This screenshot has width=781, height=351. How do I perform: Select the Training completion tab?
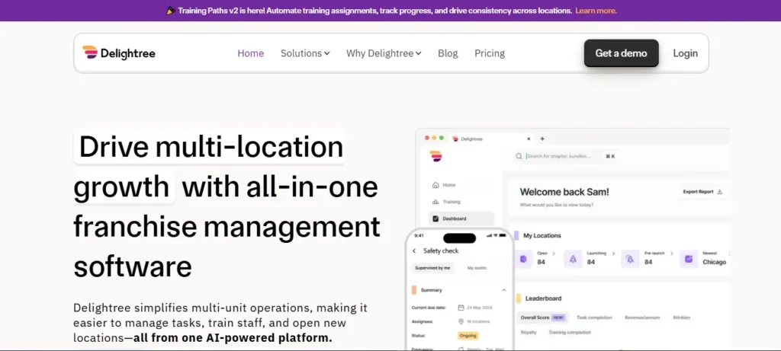[x=570, y=332]
